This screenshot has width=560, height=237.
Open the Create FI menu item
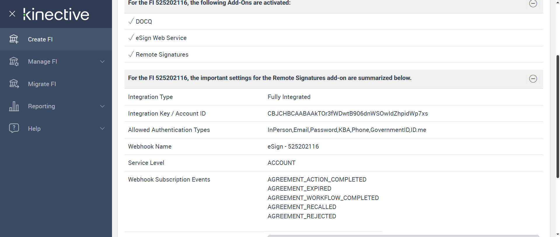pyautogui.click(x=40, y=39)
